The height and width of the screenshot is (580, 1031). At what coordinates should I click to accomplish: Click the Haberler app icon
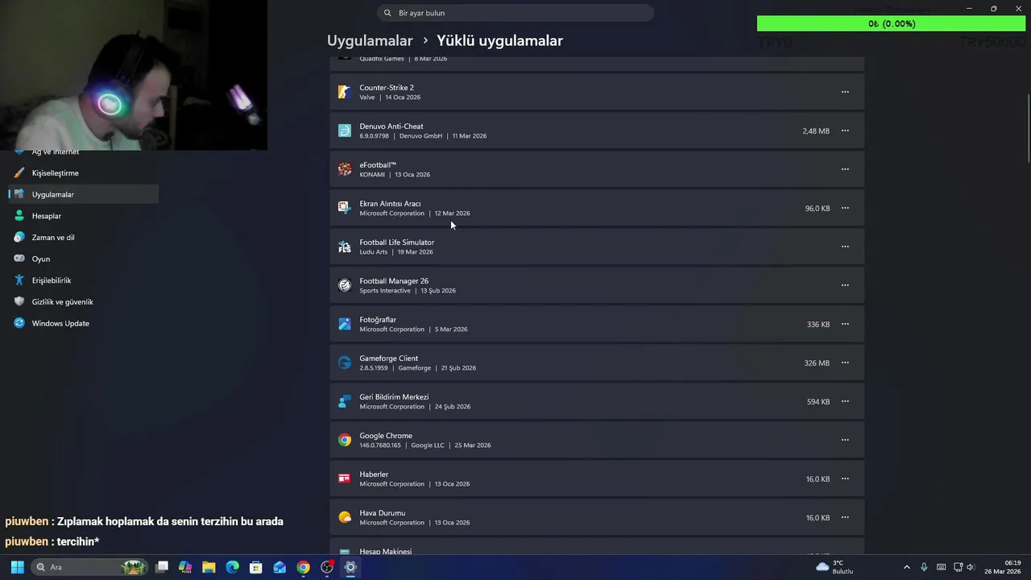click(x=345, y=478)
